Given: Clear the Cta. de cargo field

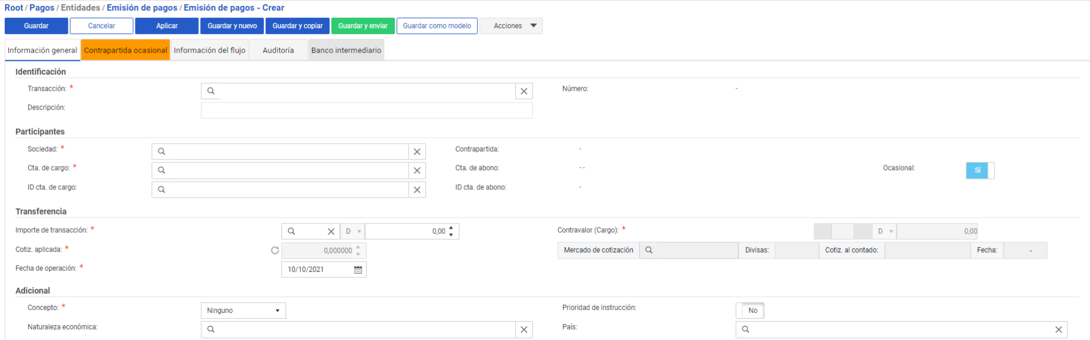Looking at the screenshot, I should click(417, 171).
